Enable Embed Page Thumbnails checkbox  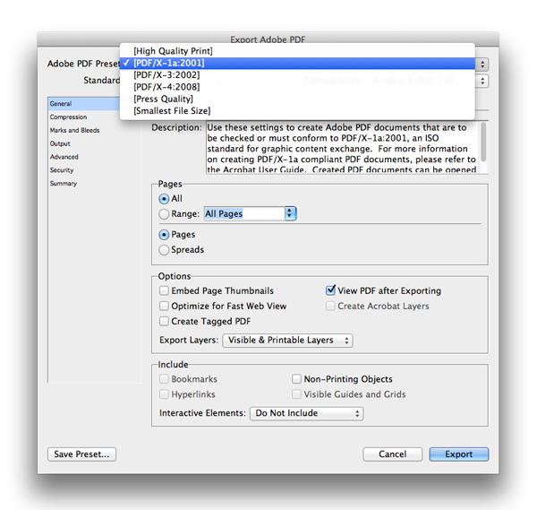tap(164, 290)
